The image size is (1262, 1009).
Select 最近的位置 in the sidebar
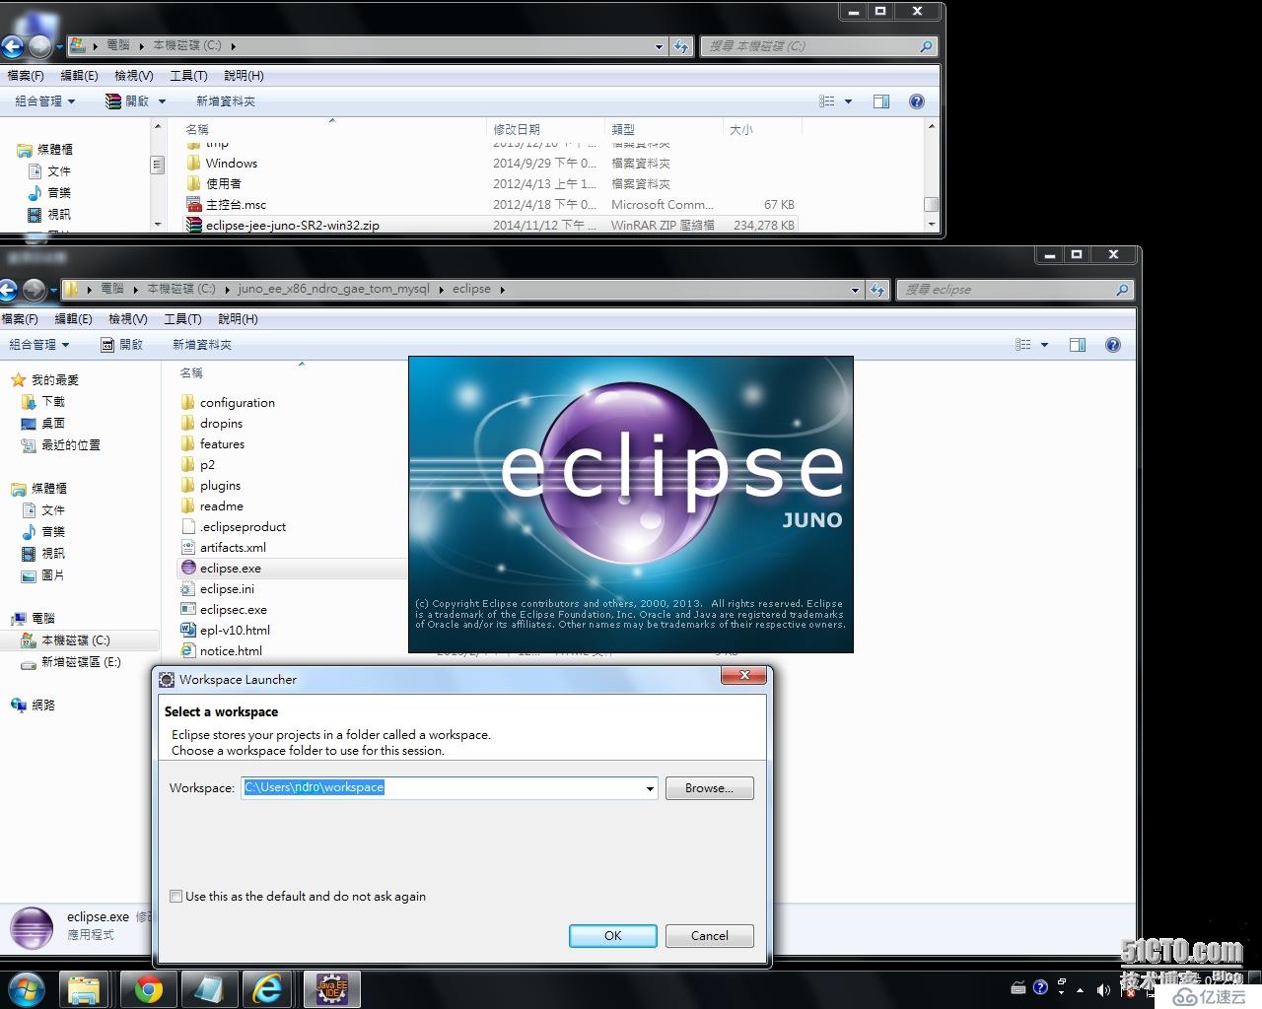pos(70,445)
